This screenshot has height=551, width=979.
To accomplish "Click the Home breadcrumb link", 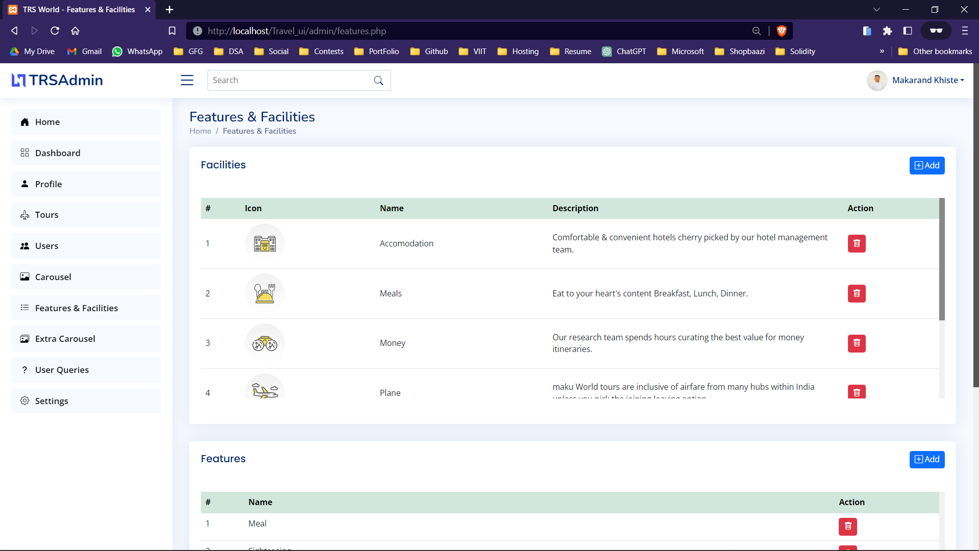I will (x=200, y=131).
